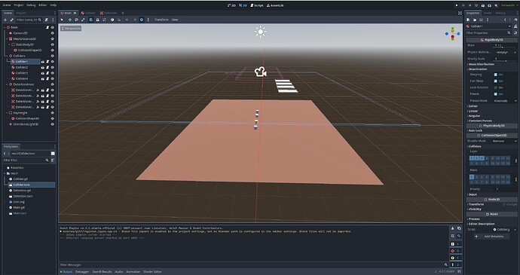Open View menu in viewport toolbar
Screen dimensions: 520x275
[175, 20]
